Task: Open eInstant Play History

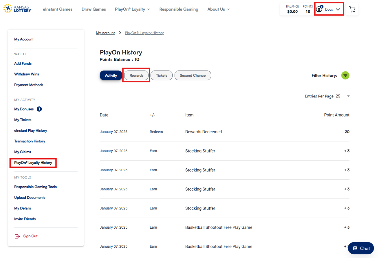Action: pos(31,131)
